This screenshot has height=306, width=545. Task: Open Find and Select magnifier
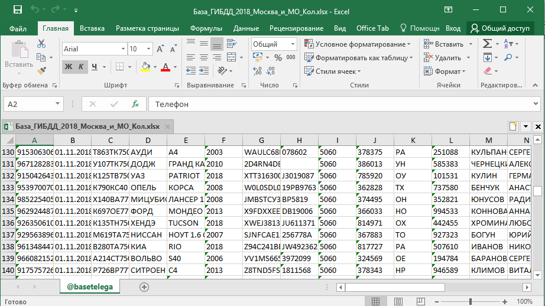pyautogui.click(x=508, y=57)
